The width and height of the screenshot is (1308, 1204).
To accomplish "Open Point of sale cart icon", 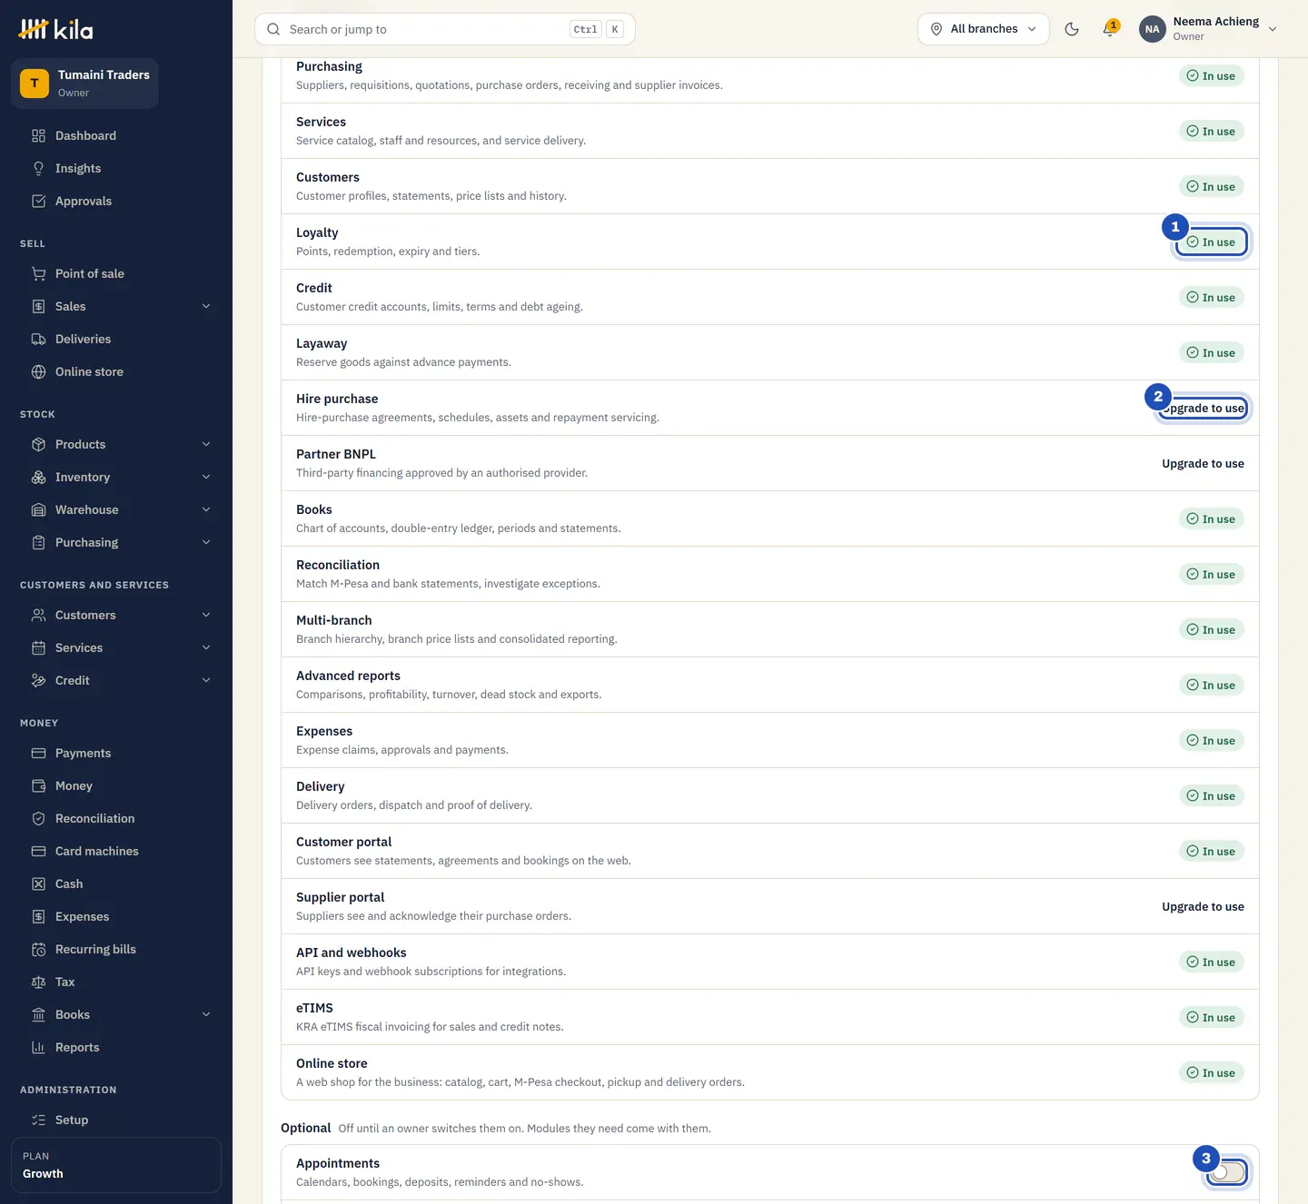I will [x=38, y=273].
